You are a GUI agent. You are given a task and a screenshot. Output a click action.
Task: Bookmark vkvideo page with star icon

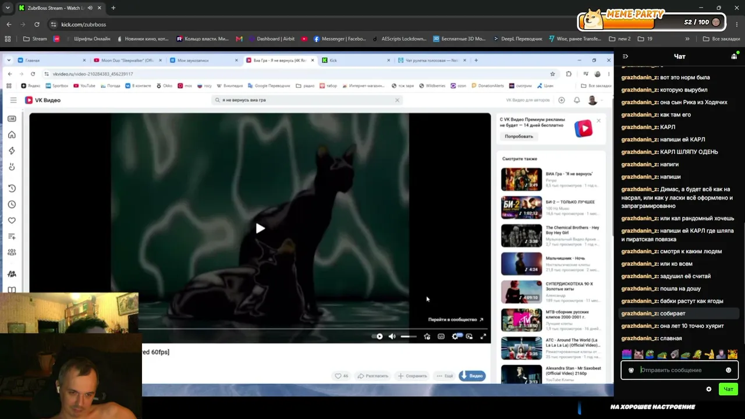(x=552, y=74)
